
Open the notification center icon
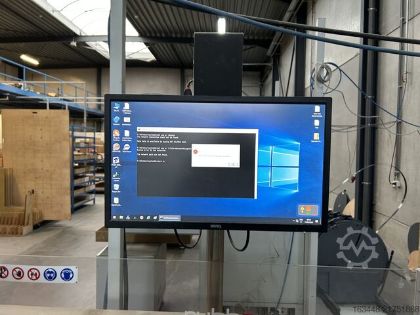tap(316, 221)
